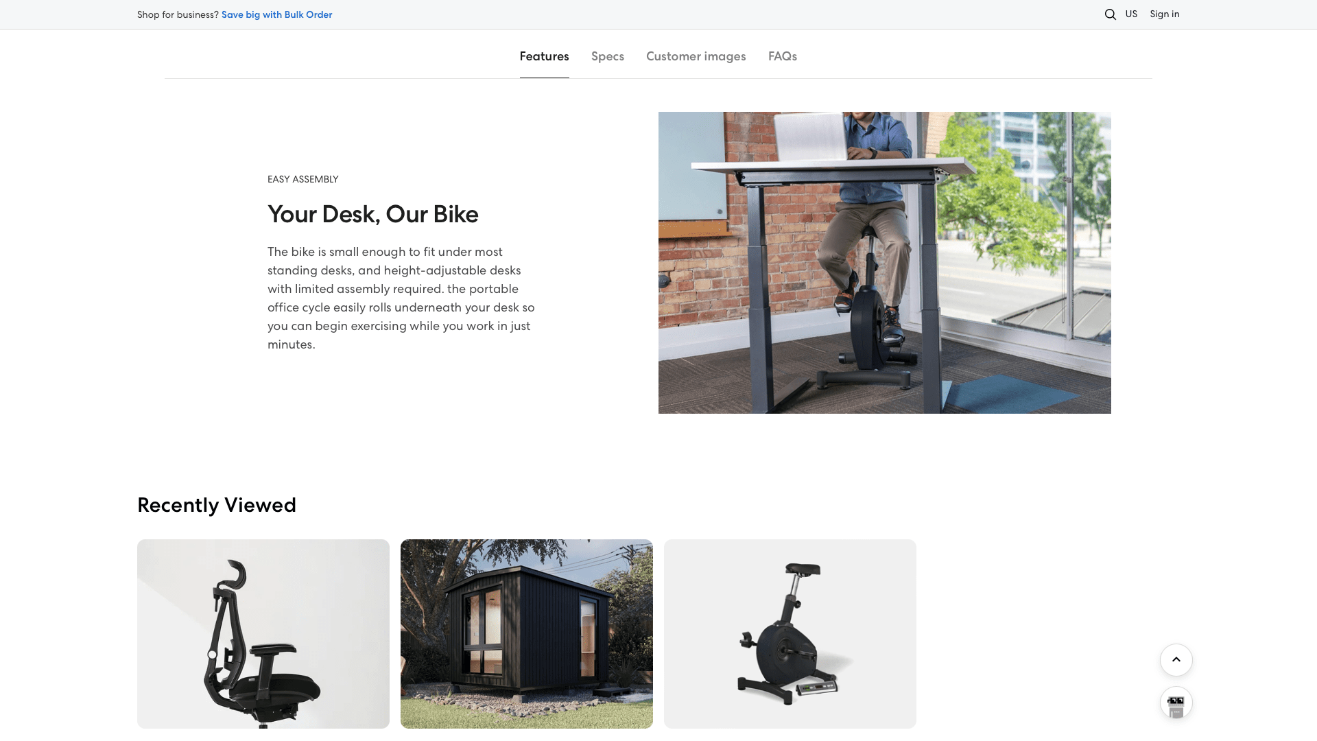1317x741 pixels.
Task: Switch to the Specs tab
Action: pos(608,56)
